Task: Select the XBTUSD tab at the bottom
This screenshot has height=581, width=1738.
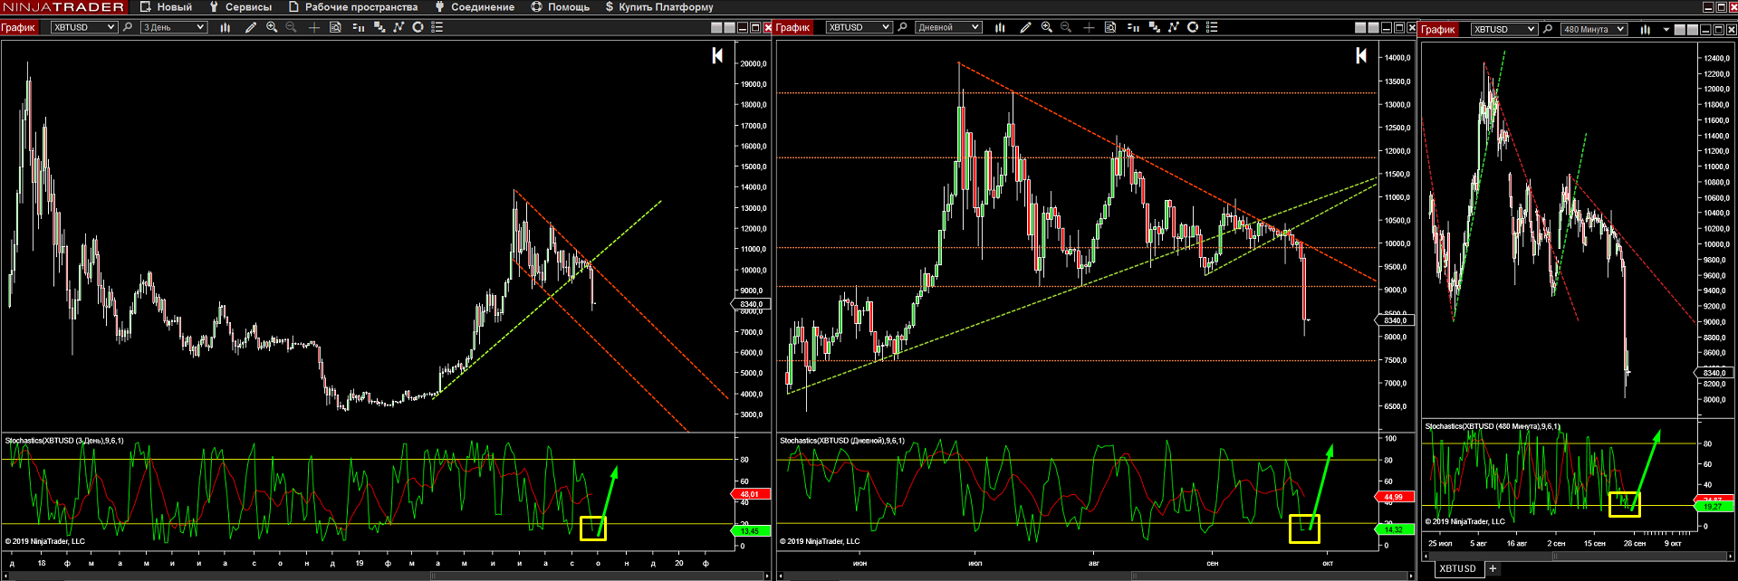Action: click(1458, 568)
